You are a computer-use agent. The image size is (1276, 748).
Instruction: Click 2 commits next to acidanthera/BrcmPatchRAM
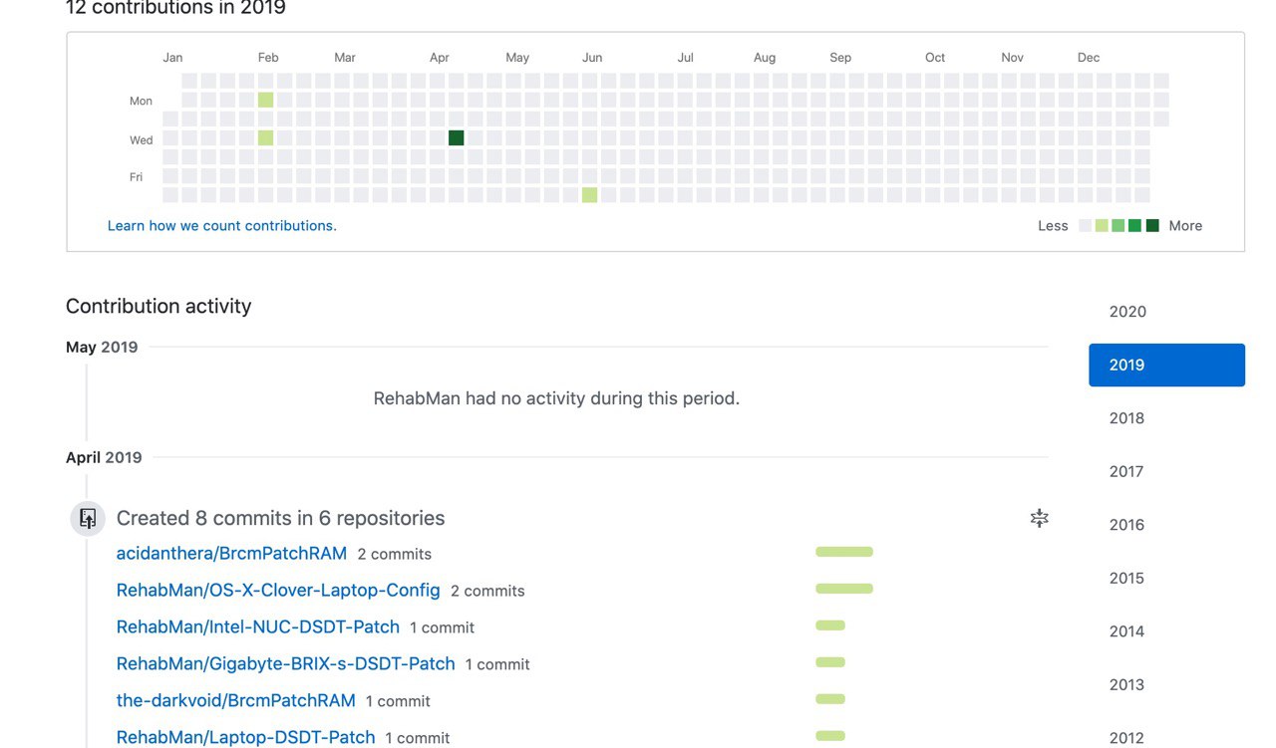point(395,554)
